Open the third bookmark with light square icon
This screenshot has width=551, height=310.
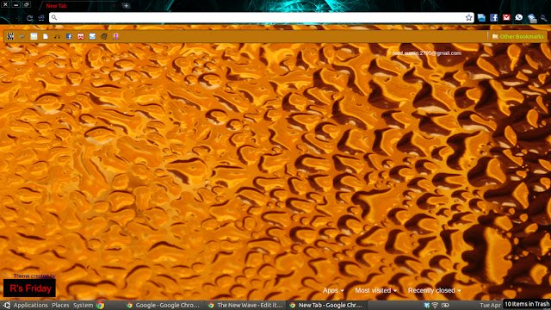tap(34, 36)
